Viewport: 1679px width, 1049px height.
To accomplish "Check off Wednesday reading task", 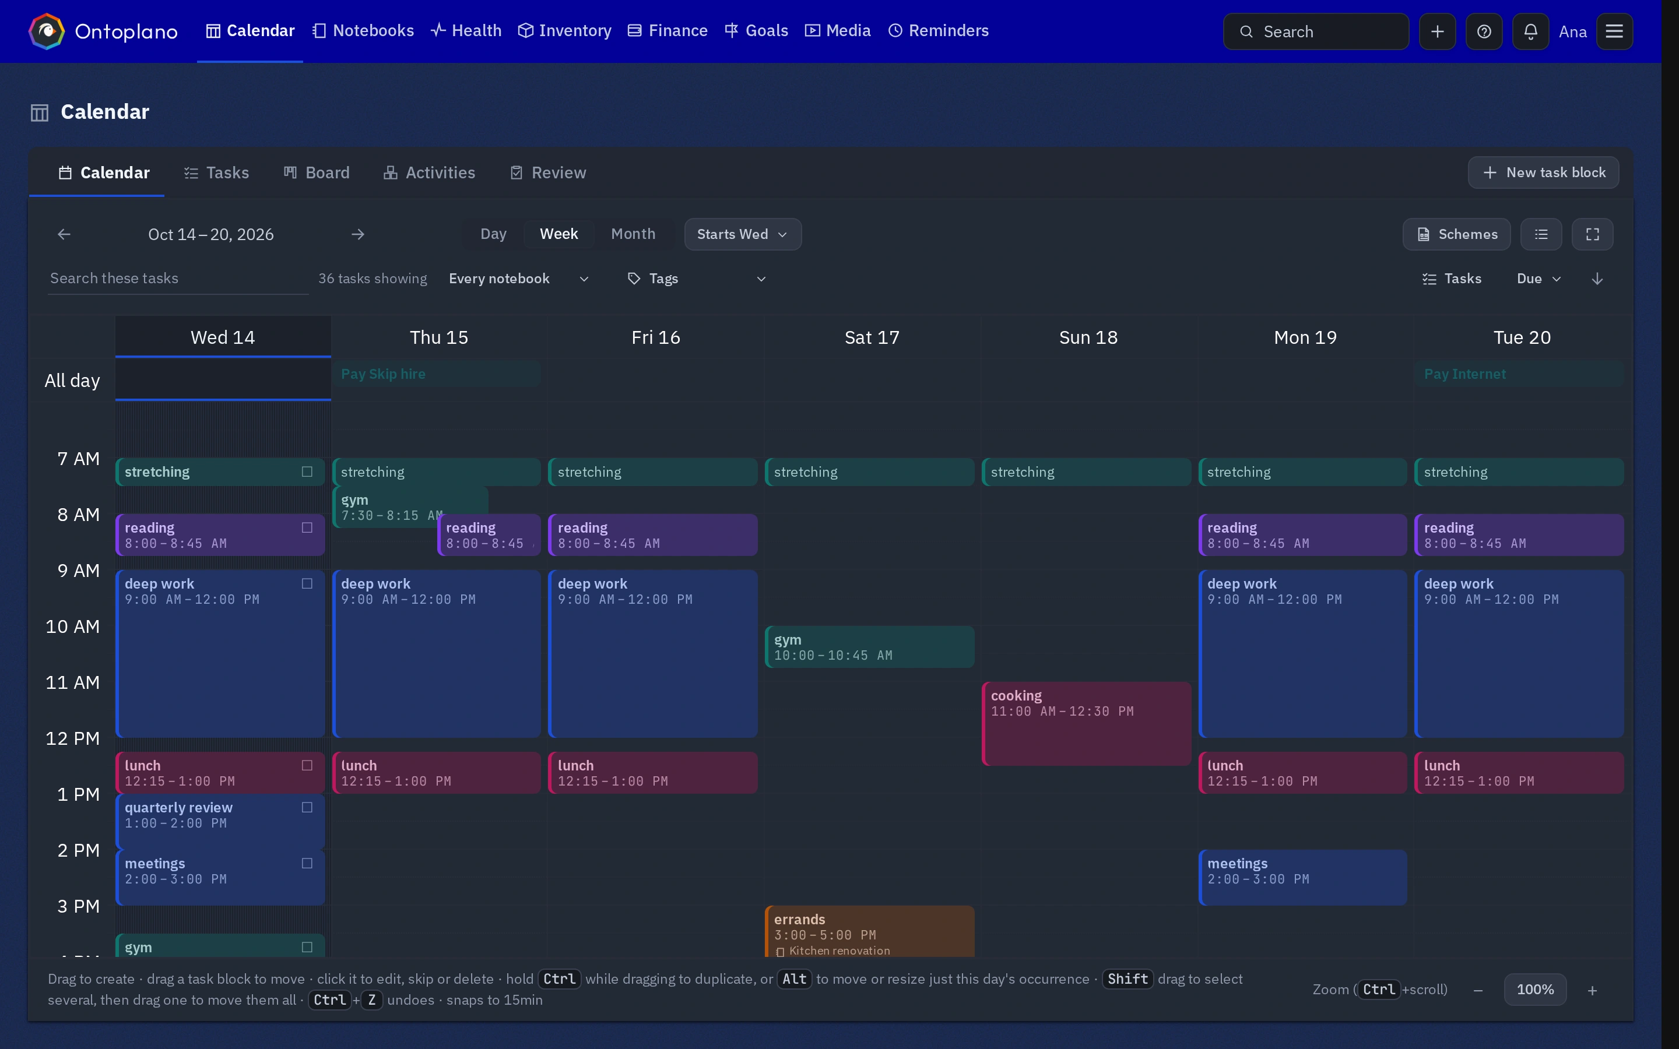I will click(307, 528).
